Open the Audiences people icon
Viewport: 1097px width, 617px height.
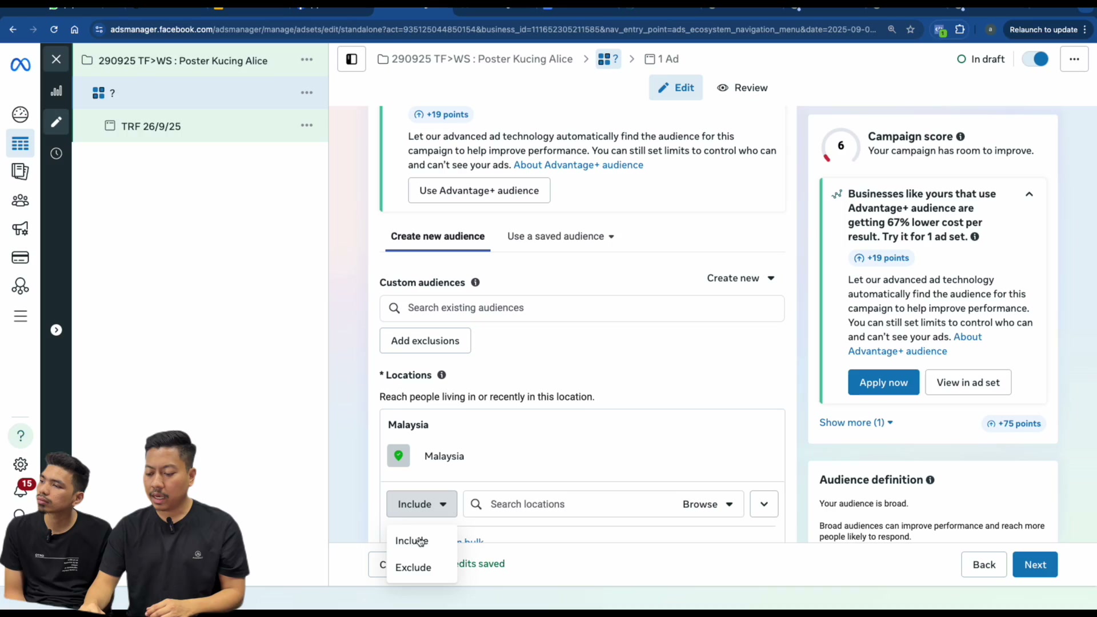click(x=21, y=200)
